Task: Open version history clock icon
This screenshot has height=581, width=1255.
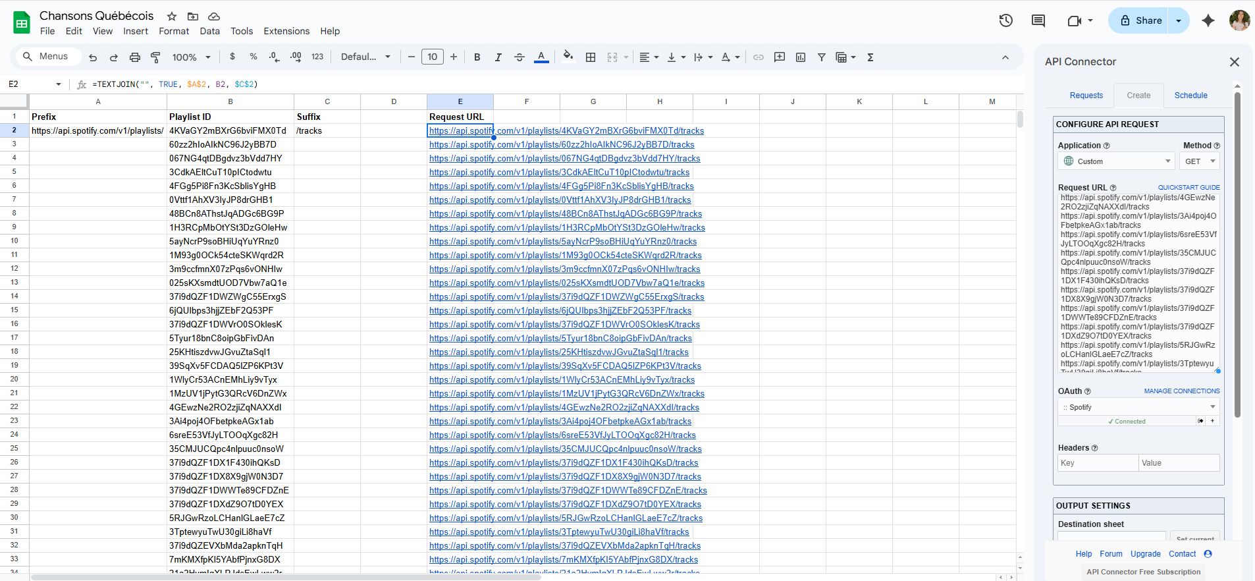Action: point(1006,20)
